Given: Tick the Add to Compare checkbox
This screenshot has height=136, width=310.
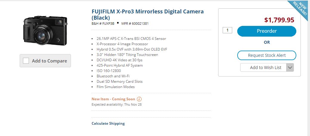Looking at the screenshot, I should (x=26, y=61).
